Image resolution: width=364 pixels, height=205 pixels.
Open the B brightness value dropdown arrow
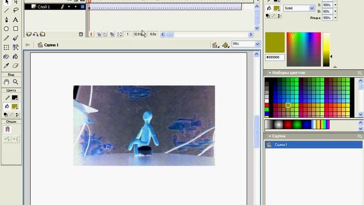(335, 11)
